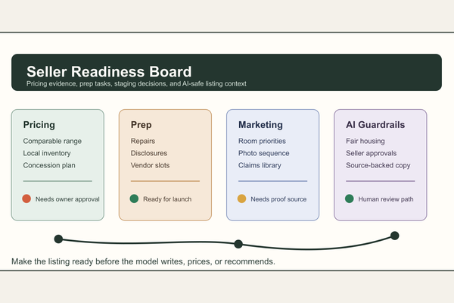Click the Human review path status
This screenshot has height=303, width=454.
[386, 199]
